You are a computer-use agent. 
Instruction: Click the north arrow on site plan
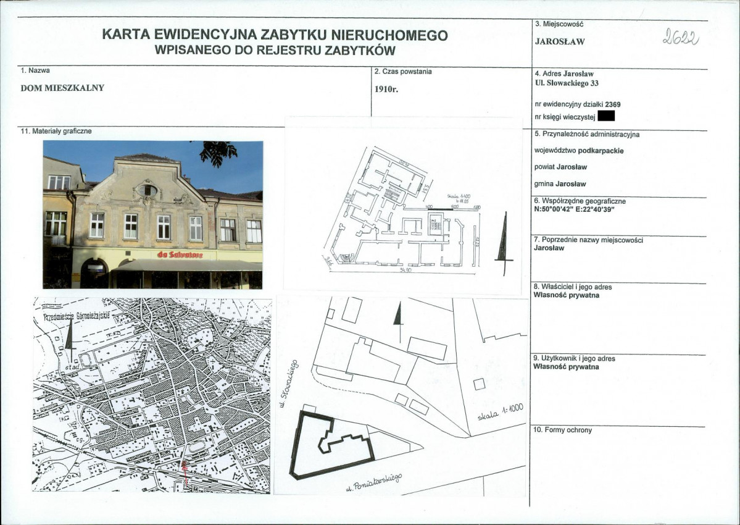(x=399, y=322)
